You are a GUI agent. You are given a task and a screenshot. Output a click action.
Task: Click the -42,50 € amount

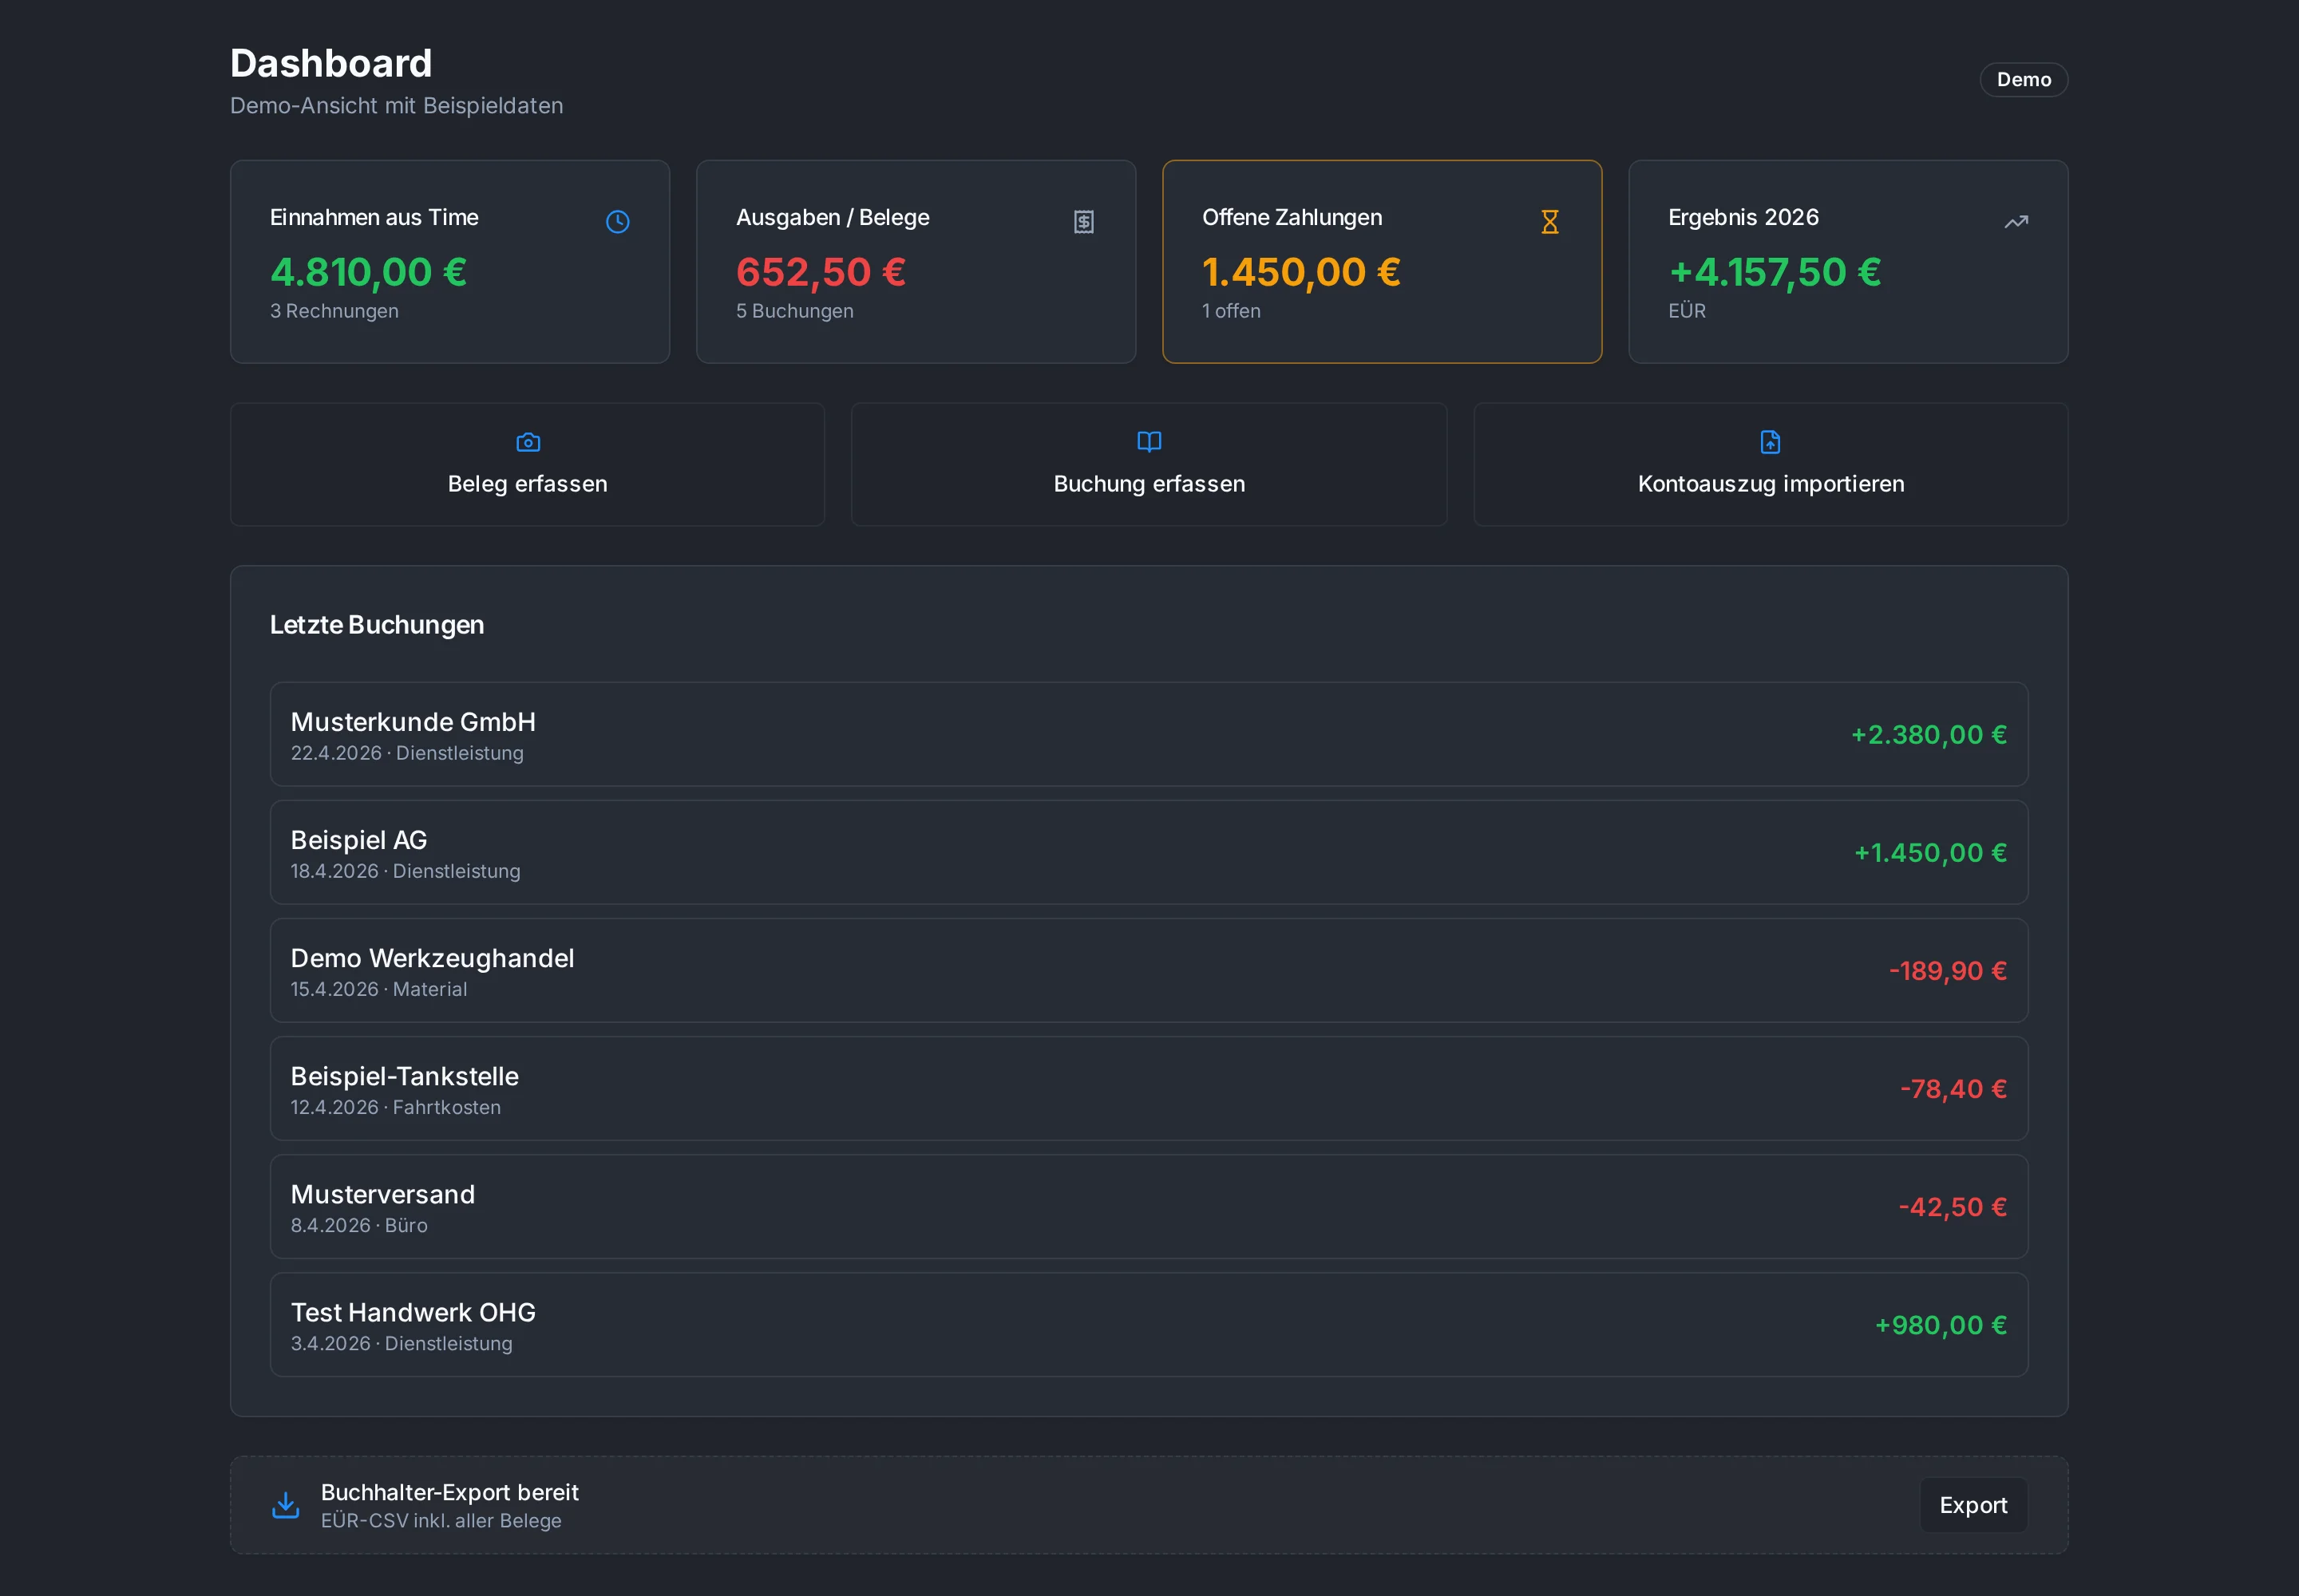(1953, 1207)
